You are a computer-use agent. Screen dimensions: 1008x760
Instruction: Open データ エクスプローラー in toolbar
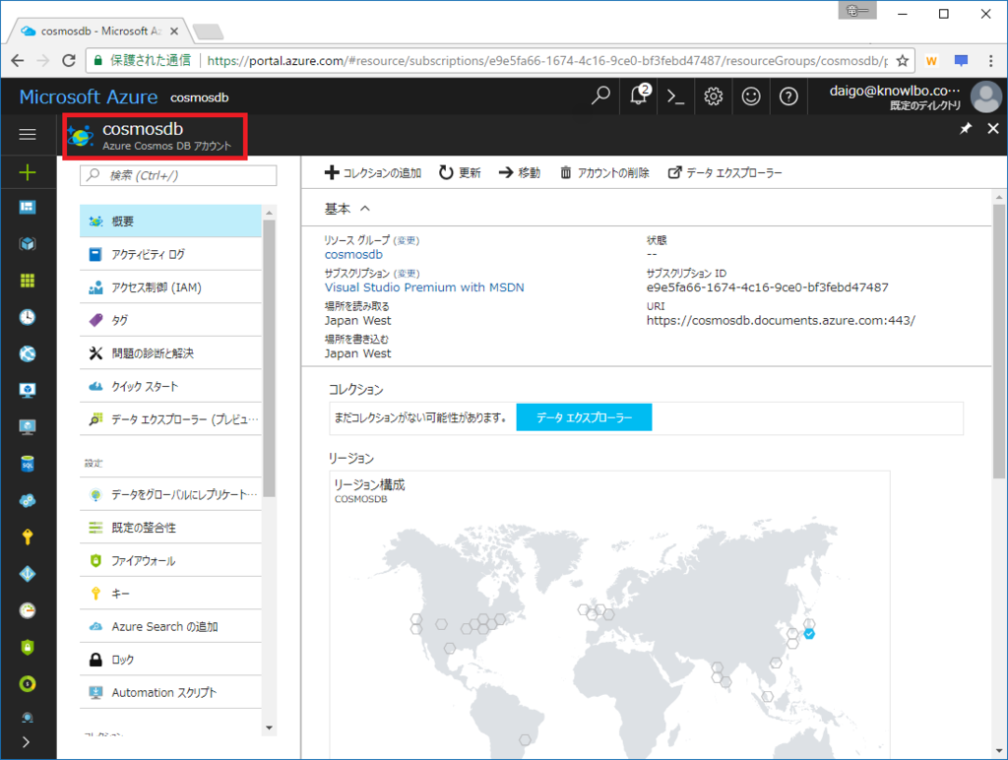pyautogui.click(x=724, y=172)
